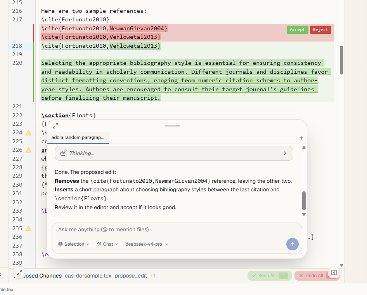Click line number 218 in gutter

tap(17, 46)
